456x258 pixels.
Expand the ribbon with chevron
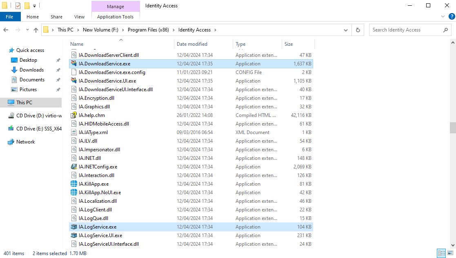tap(443, 17)
